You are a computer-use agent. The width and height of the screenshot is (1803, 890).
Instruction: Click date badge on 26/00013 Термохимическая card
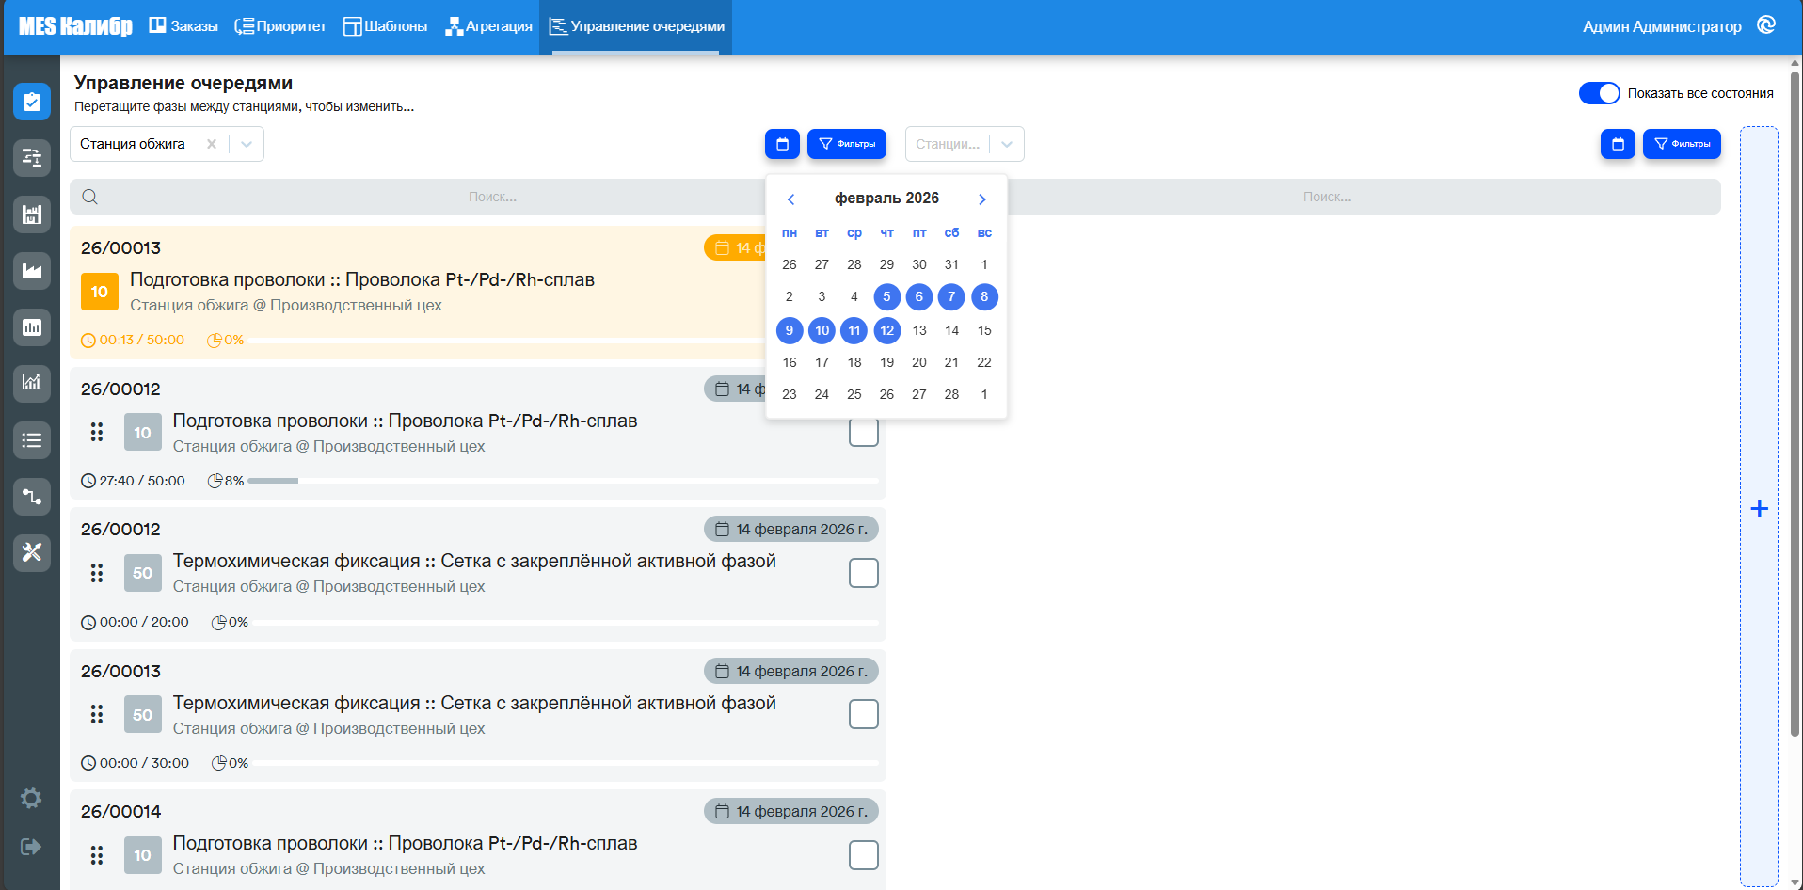pyautogui.click(x=791, y=671)
